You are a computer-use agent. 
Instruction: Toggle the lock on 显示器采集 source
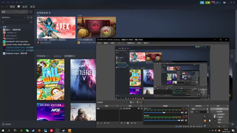click(x=142, y=108)
